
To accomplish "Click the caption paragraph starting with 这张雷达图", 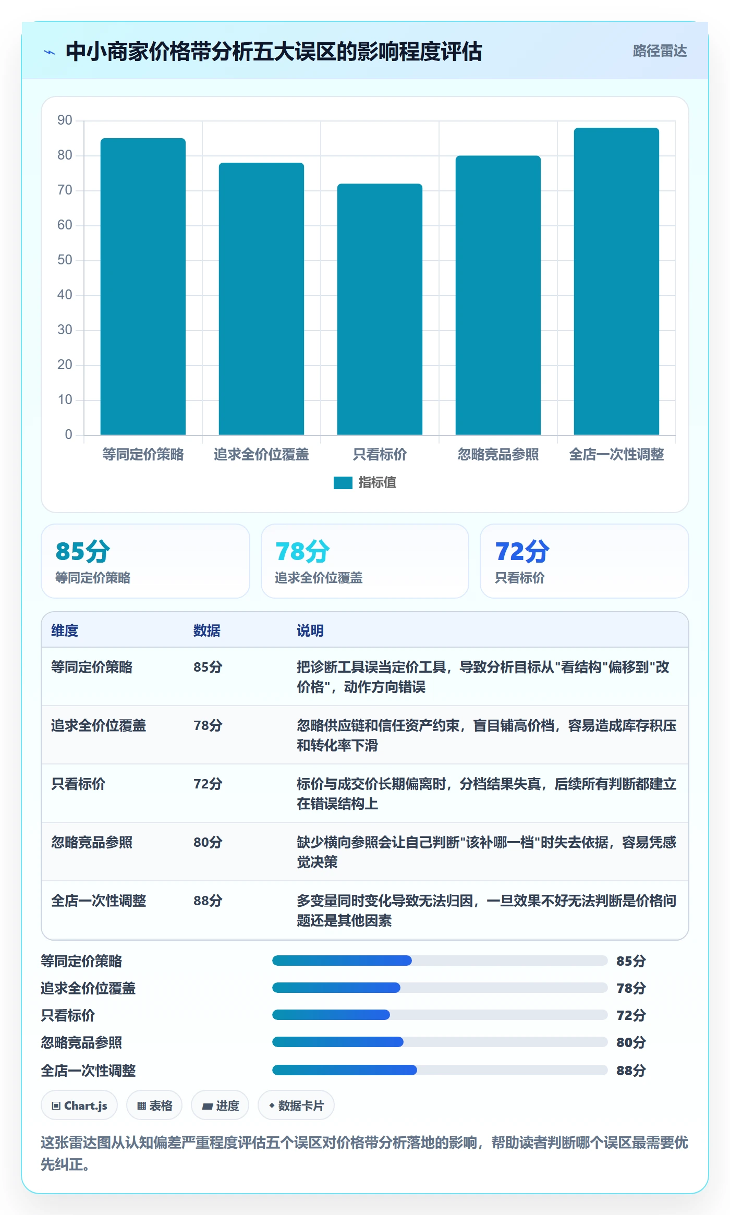I will (x=364, y=1153).
